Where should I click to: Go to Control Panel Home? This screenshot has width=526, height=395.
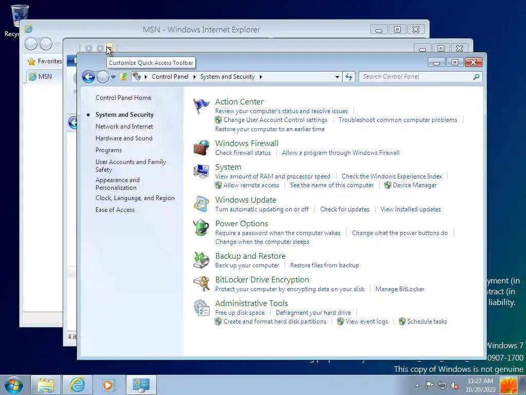pos(123,98)
